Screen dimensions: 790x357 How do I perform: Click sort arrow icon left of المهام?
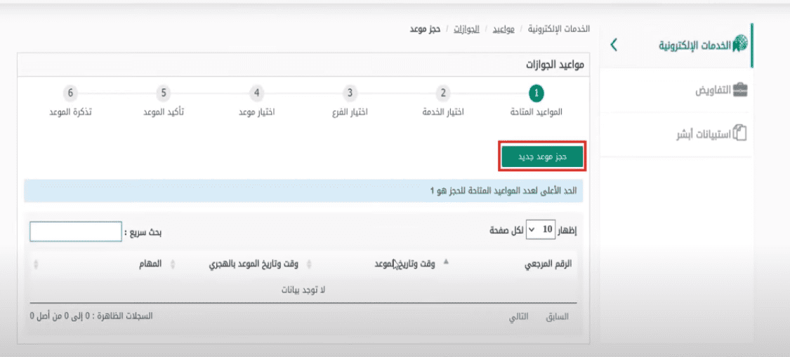click(36, 264)
